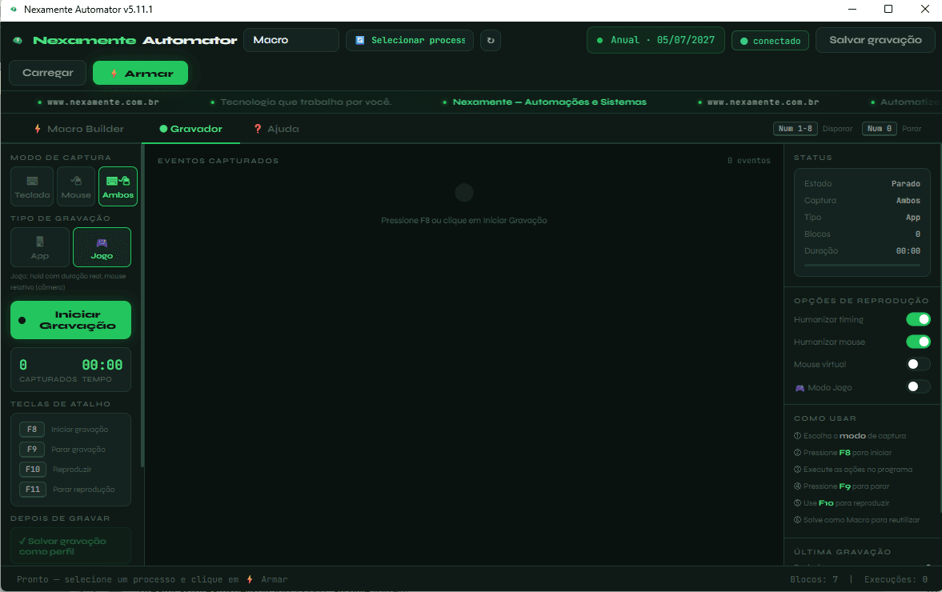Click 'Blocos: 7' in status bar
The width and height of the screenshot is (942, 592).
click(813, 579)
